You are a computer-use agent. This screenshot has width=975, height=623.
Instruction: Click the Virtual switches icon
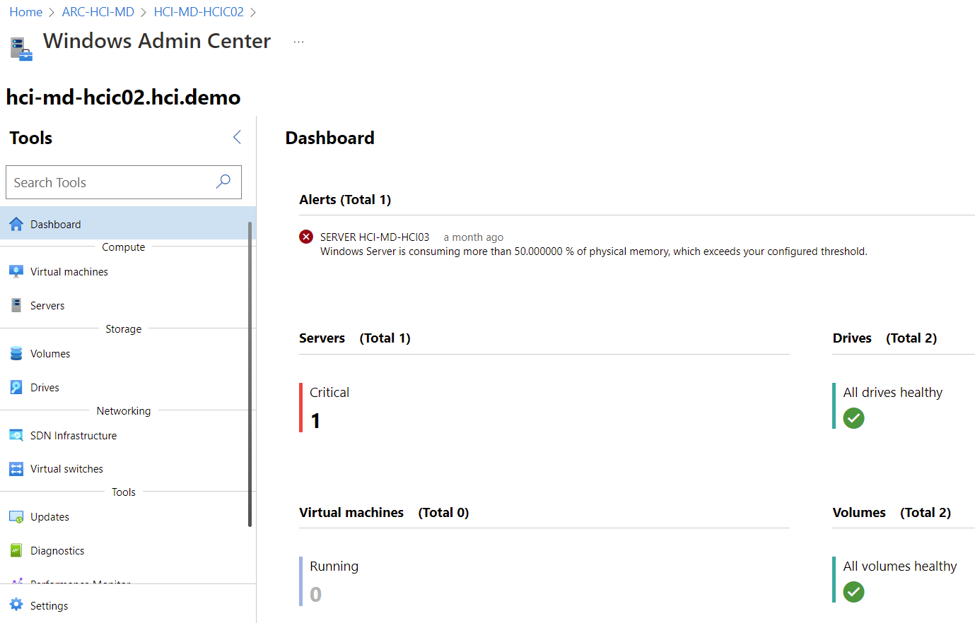(16, 469)
